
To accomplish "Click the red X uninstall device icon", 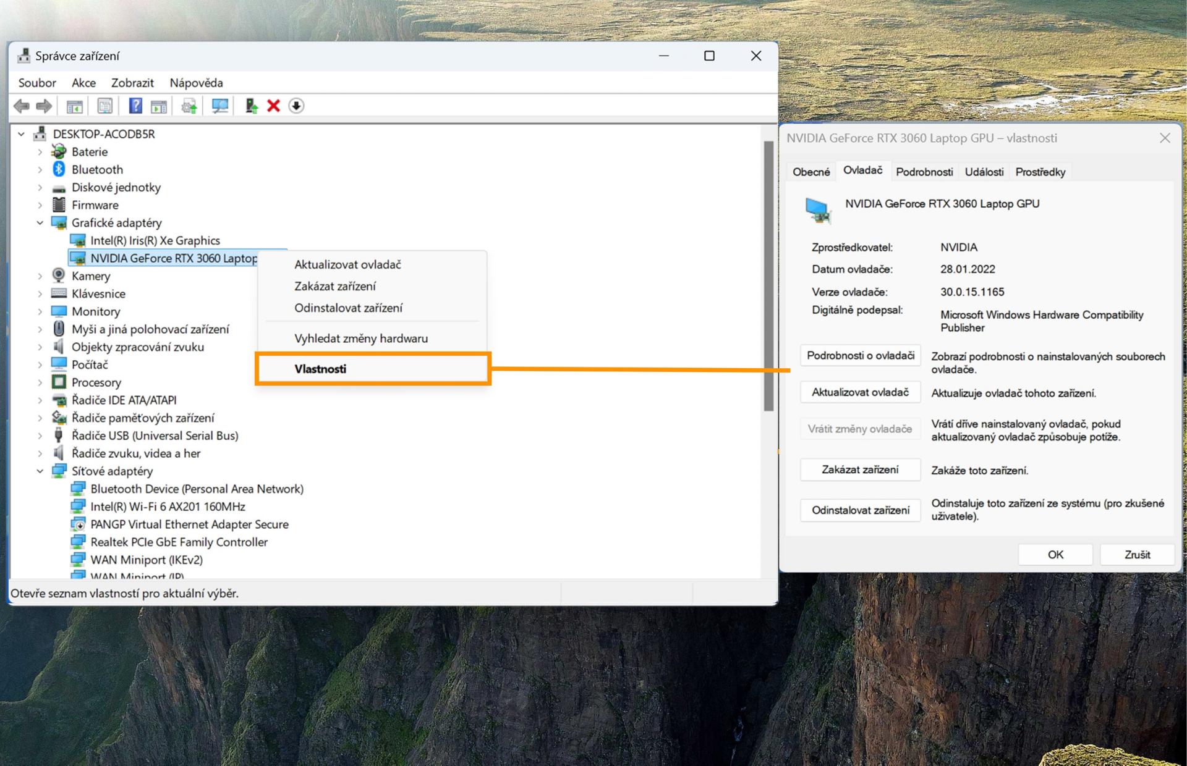I will 273,106.
